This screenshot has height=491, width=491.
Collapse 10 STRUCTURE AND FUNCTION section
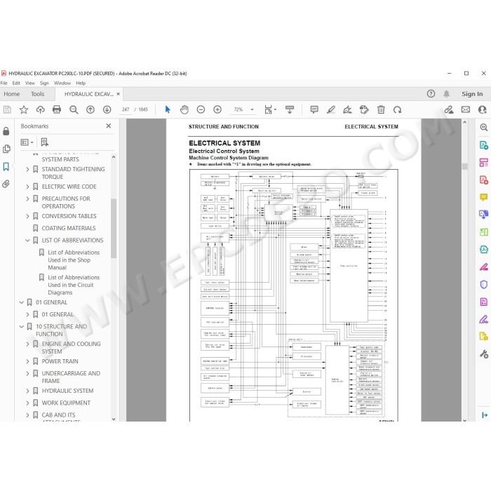click(x=21, y=327)
